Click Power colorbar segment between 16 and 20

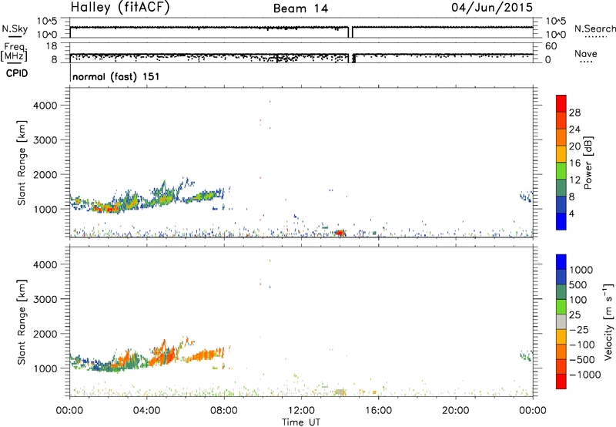click(561, 154)
